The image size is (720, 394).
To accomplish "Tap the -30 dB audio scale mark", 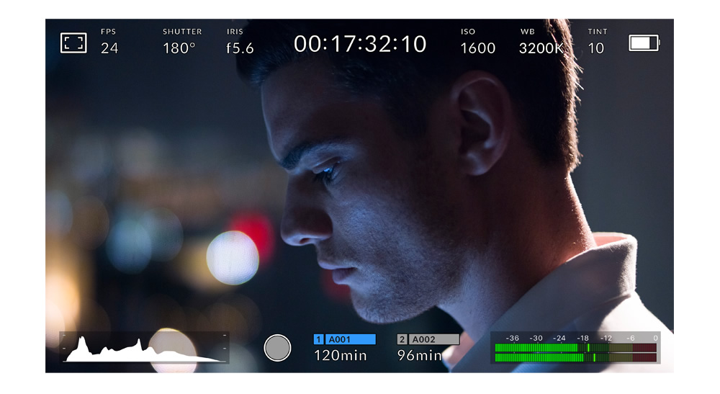I will click(x=536, y=338).
